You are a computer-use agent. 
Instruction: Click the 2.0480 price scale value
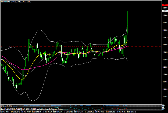[x=165, y=30]
